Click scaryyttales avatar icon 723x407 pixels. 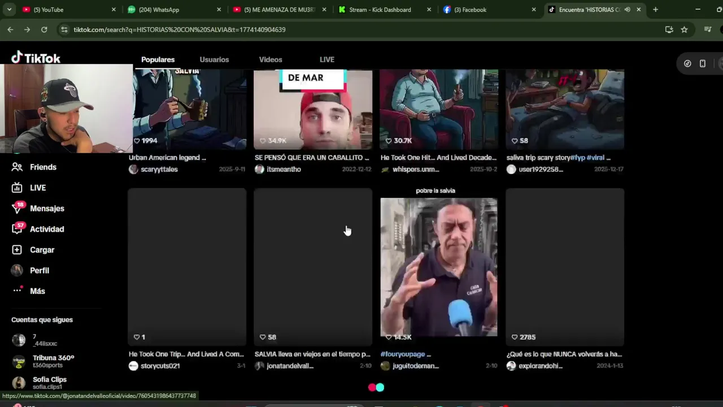click(x=133, y=169)
